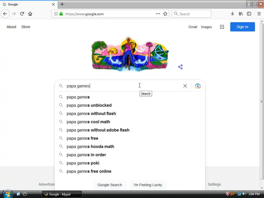Choose suggestion "papa games in order"
This screenshot has width=264, height=198.
tap(130, 155)
